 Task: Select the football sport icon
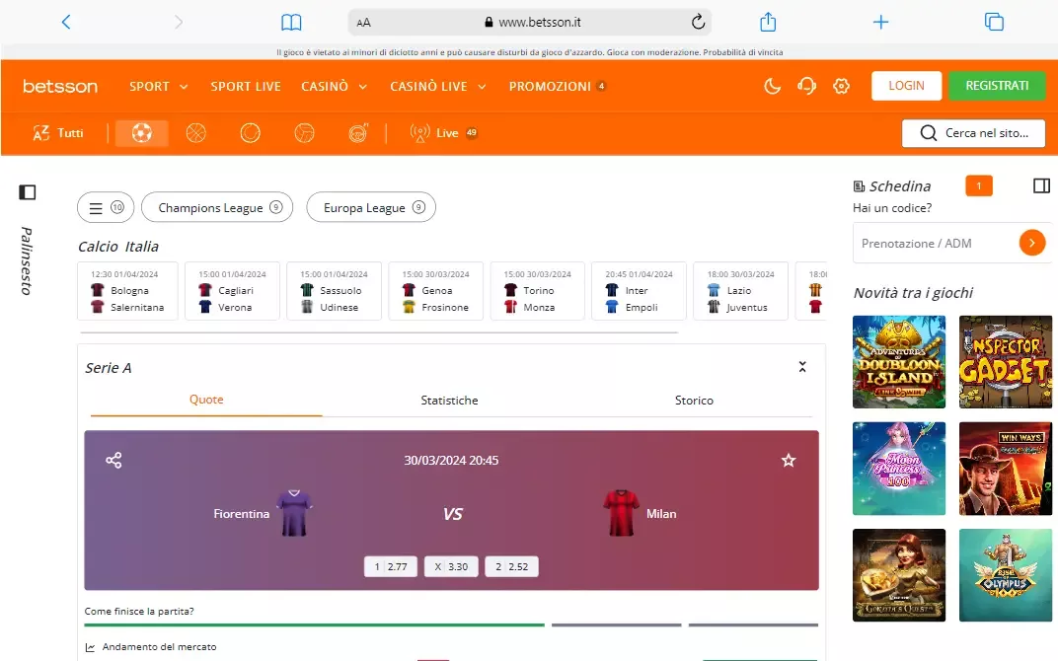(x=141, y=132)
